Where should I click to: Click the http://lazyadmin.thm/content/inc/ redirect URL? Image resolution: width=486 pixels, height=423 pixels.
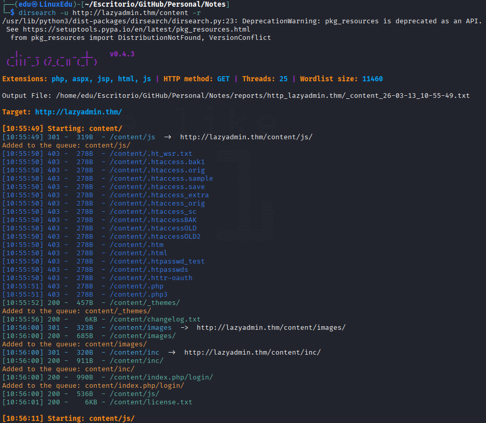(x=252, y=353)
